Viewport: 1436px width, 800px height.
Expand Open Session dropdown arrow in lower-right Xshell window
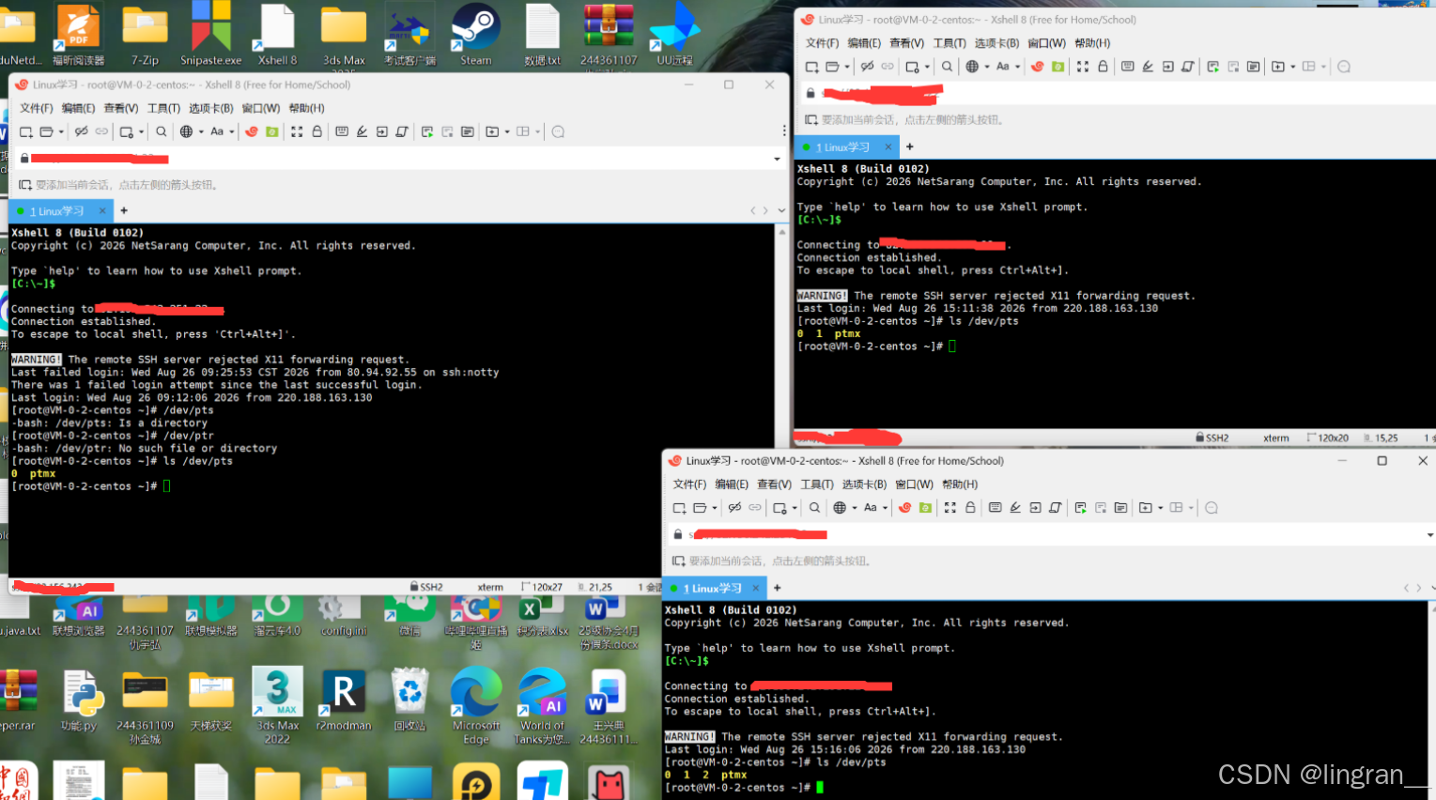(x=715, y=509)
